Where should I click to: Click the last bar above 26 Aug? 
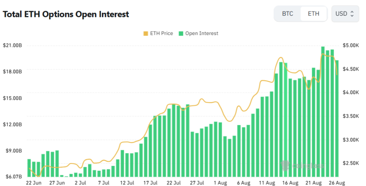pyautogui.click(x=337, y=118)
